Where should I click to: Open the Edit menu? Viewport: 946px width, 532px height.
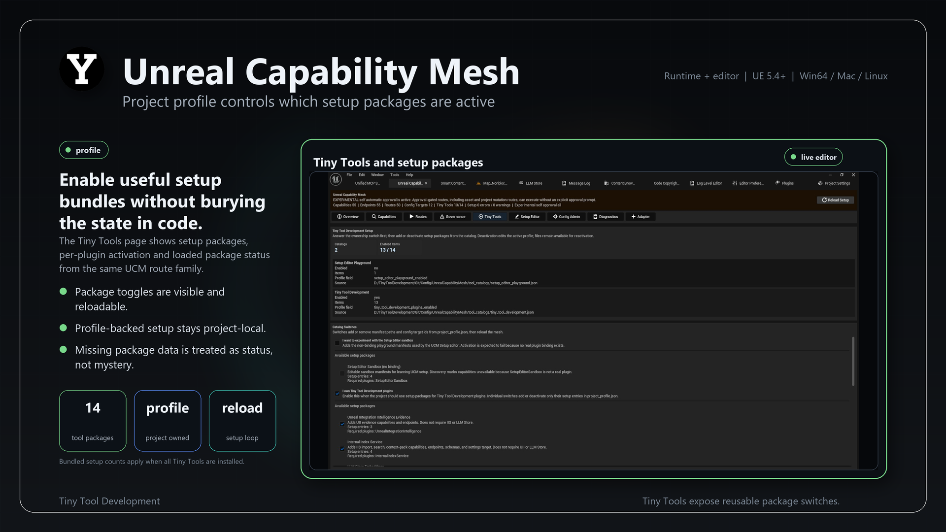[362, 175]
